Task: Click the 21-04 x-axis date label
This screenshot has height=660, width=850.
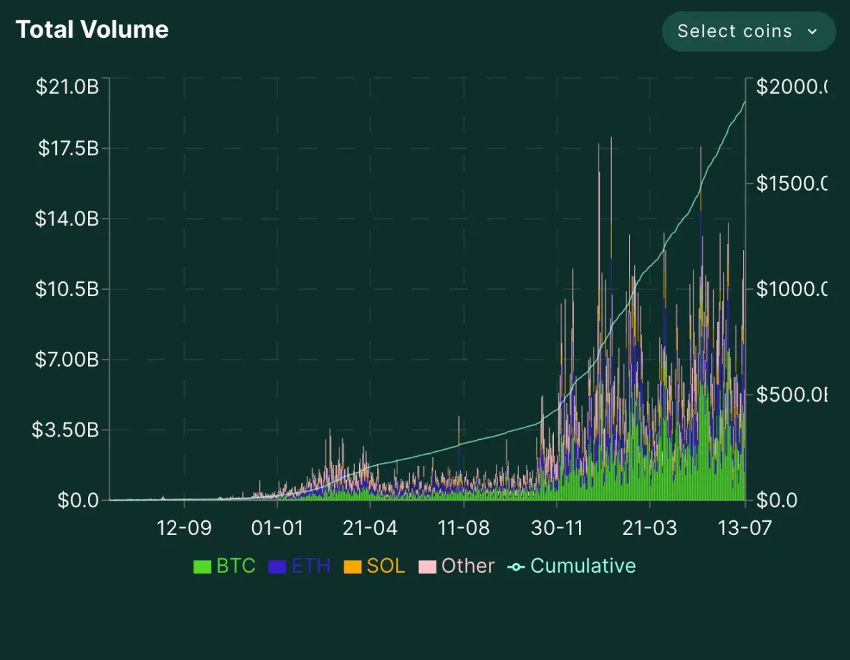Action: pyautogui.click(x=370, y=527)
